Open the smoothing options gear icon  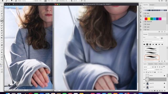click(71, 1)
